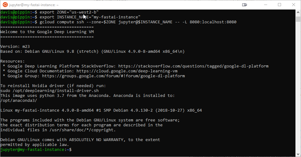Click the sudo install-driver.sh line
Image resolution: width=301 pixels, height=157 pixels.
click(50, 91)
